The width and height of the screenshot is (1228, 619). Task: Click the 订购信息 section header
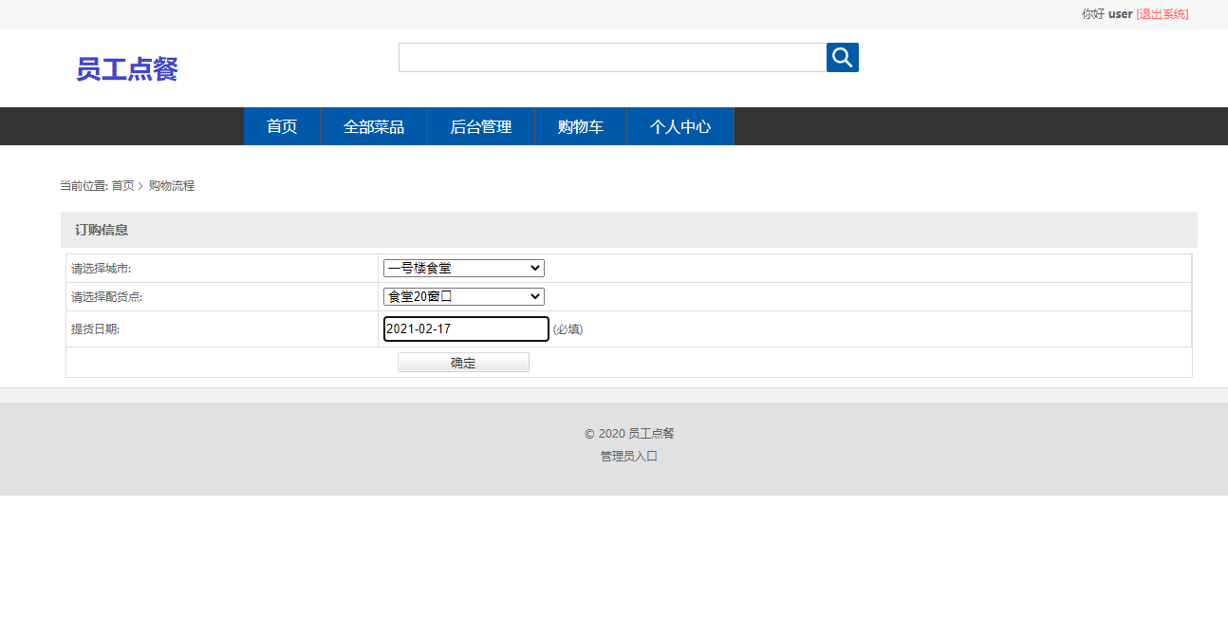[101, 230]
